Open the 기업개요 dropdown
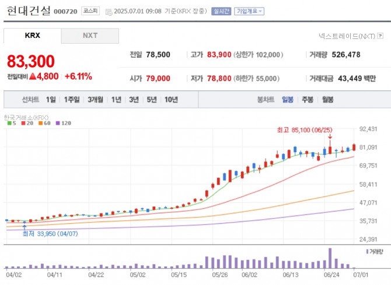This screenshot has width=391, height=285. pos(249,11)
